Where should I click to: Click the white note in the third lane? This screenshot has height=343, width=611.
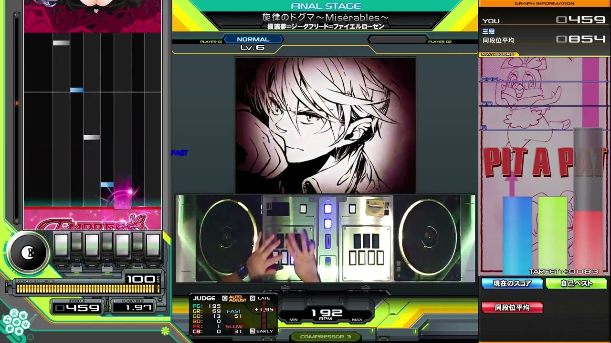click(92, 137)
